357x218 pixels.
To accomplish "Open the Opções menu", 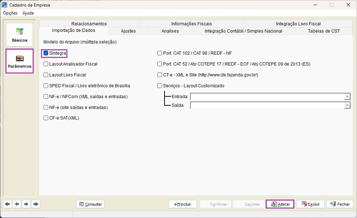I will pyautogui.click(x=10, y=13).
